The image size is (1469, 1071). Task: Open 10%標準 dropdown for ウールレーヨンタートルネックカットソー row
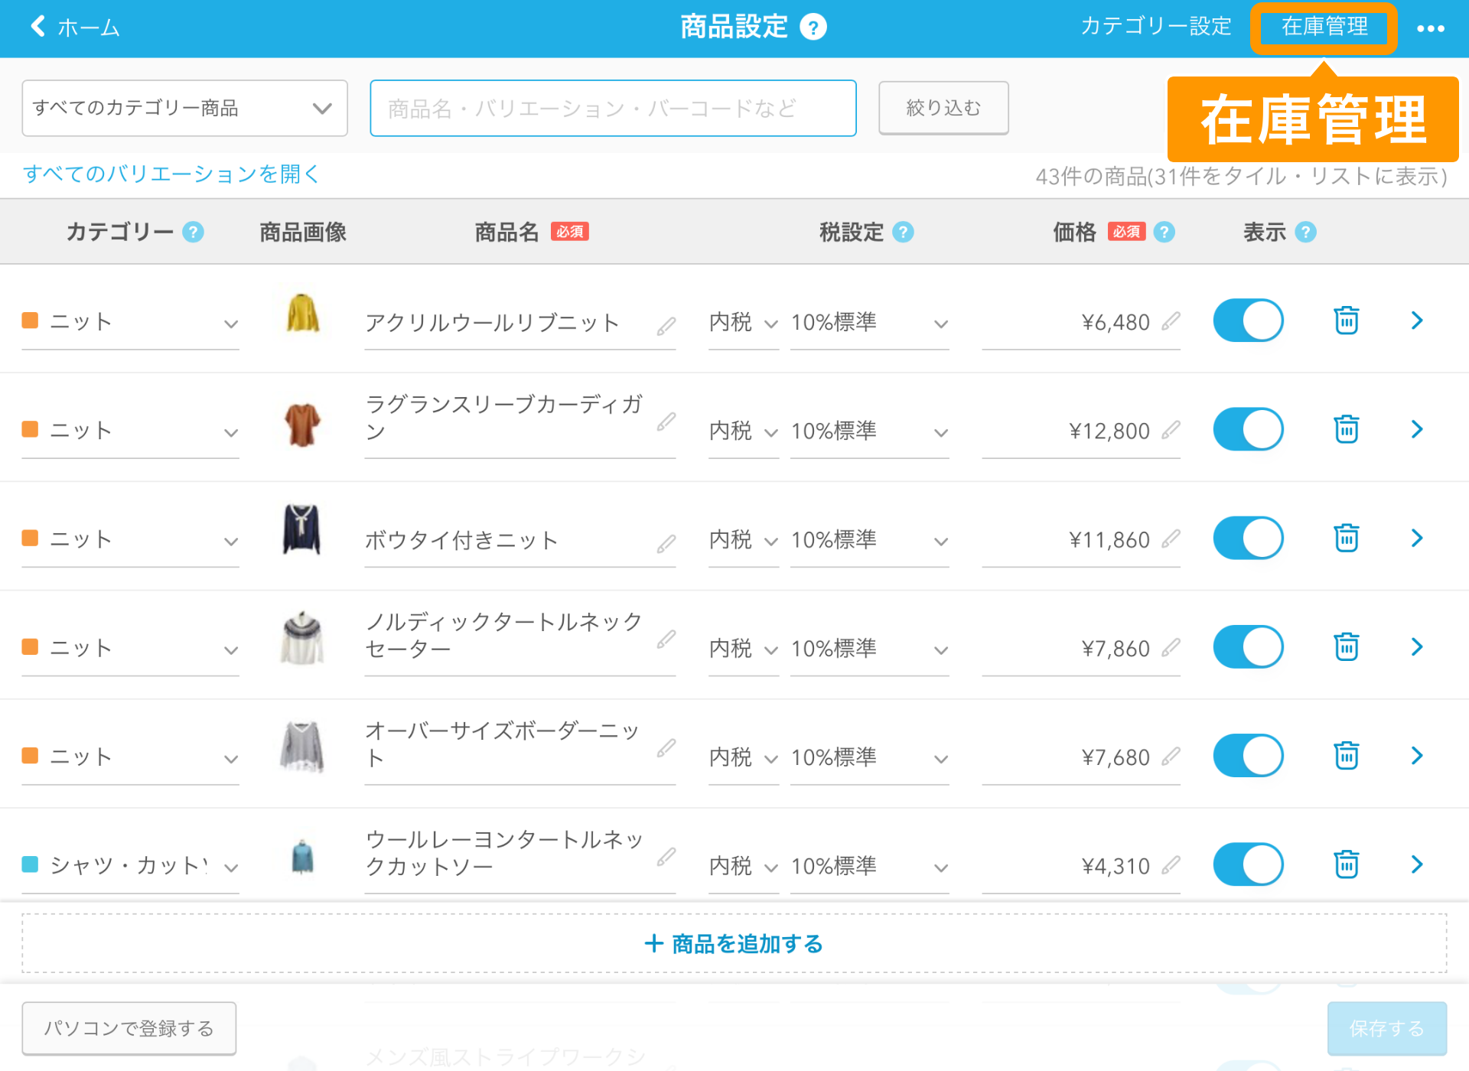click(870, 867)
